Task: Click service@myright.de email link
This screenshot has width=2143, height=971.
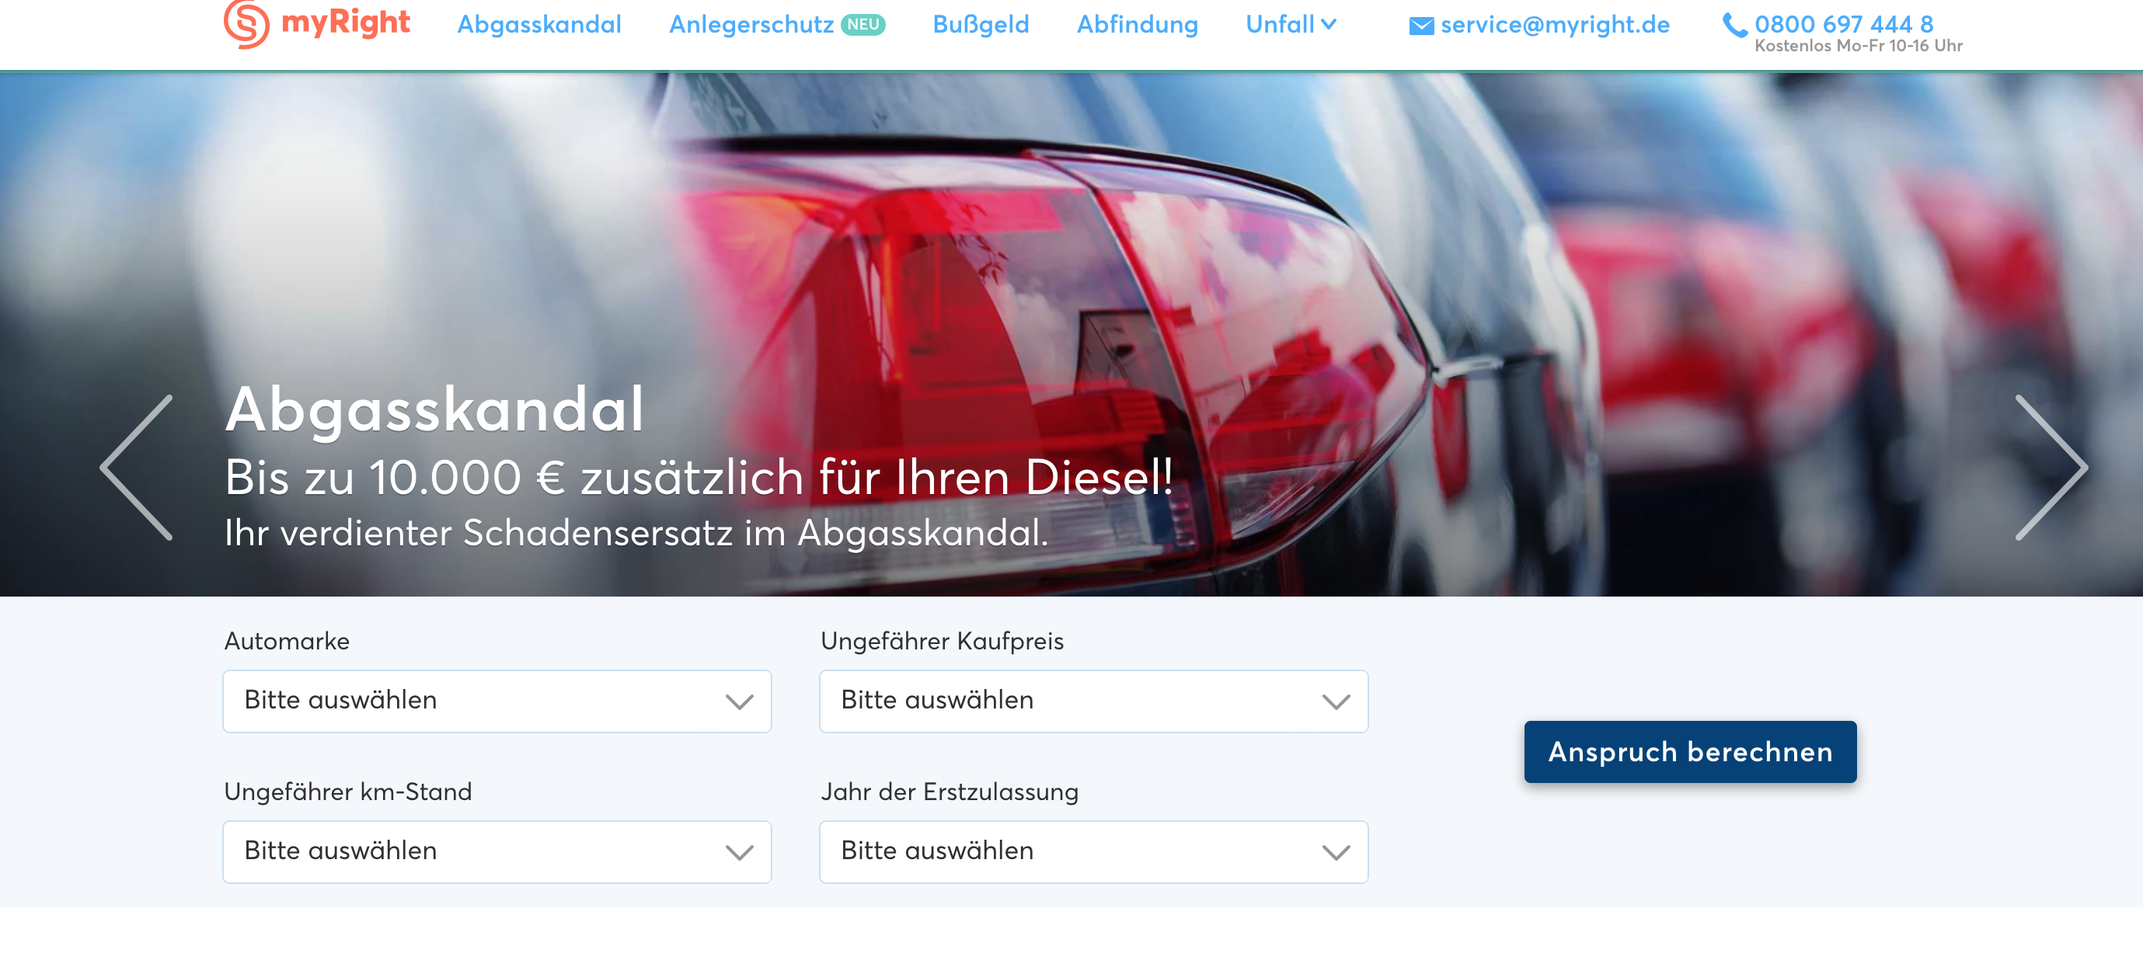Action: pyautogui.click(x=1554, y=24)
